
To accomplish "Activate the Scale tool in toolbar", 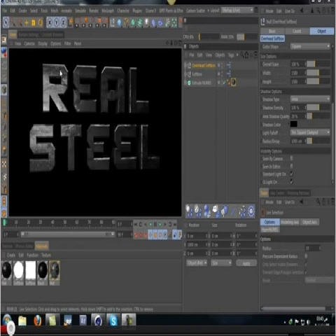I will click(34, 22).
